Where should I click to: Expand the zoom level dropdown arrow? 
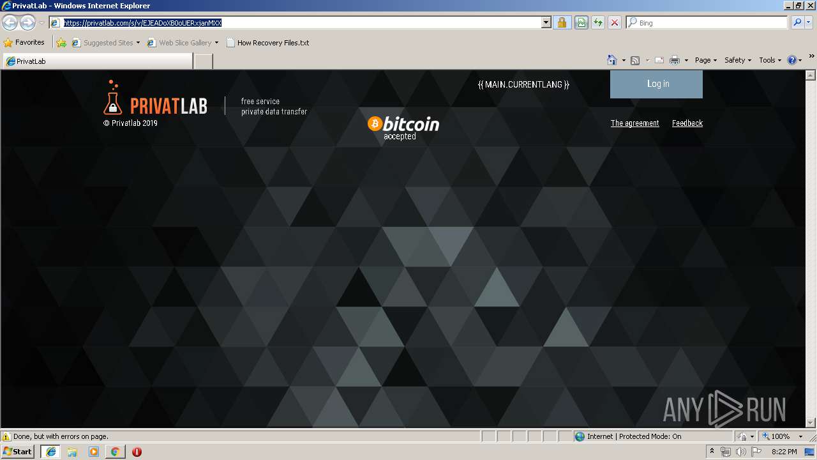click(800, 436)
